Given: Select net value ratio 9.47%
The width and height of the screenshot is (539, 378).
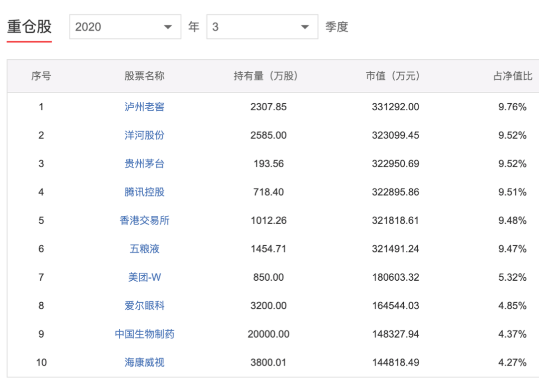Looking at the screenshot, I should coord(513,249).
